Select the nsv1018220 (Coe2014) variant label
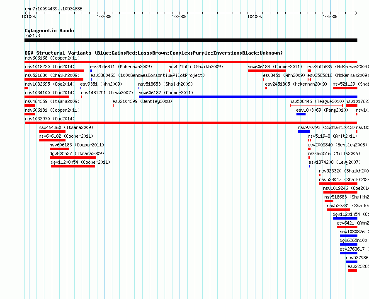Viewport: 369px width, 299px height. coord(50,67)
